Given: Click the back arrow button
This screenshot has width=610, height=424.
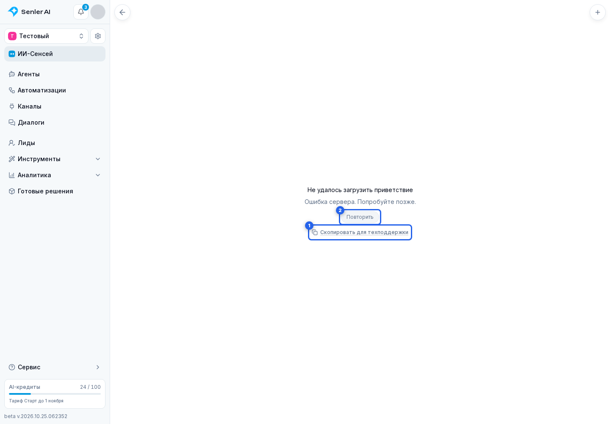Looking at the screenshot, I should pyautogui.click(x=122, y=12).
